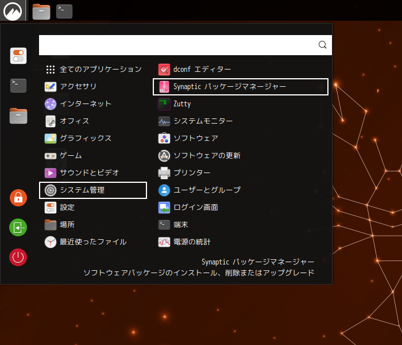The image size is (402, 345).
Task: Open ログイン画面 settings
Action: [x=241, y=208]
